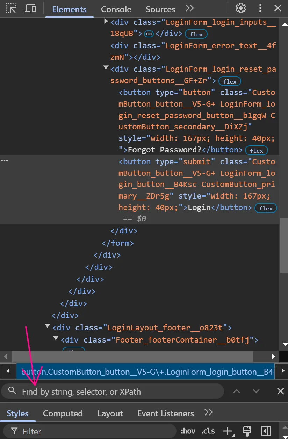Toggle the .cls element classes panel
This screenshot has width=288, height=439.
point(208,431)
